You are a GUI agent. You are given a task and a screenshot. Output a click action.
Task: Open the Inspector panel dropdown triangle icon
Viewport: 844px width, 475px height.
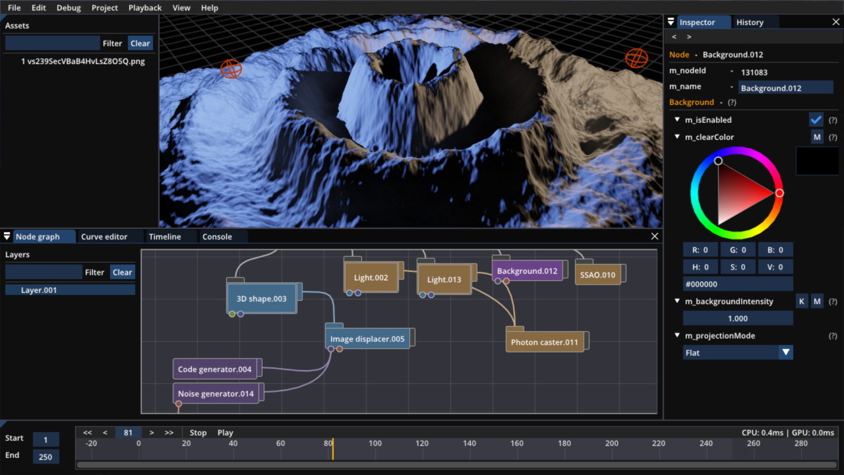(671, 22)
